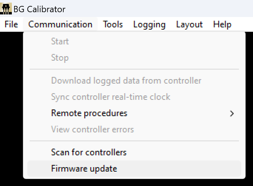253x186 pixels.
Task: Start the Firmware update option
Action: [84, 169]
